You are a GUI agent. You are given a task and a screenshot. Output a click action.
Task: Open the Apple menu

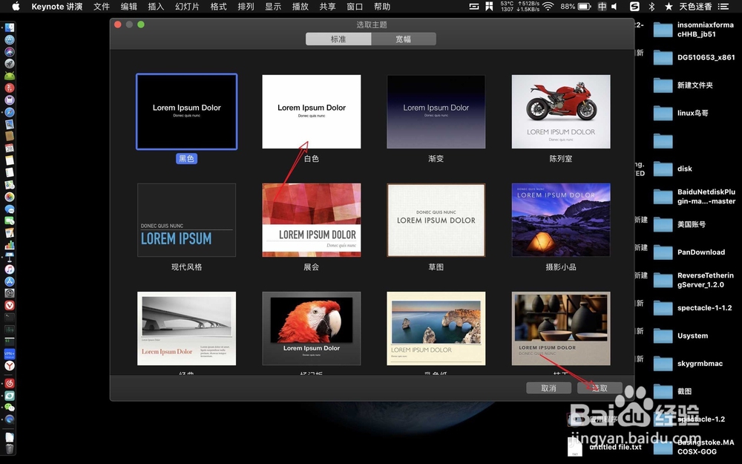click(16, 7)
